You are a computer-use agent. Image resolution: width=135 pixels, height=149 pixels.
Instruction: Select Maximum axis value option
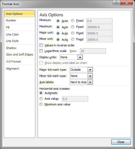(41, 104)
